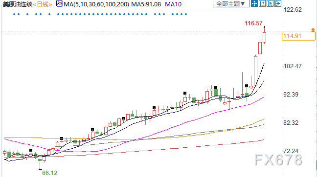
Task: Click the 66.12 low price label
Action: point(49,173)
